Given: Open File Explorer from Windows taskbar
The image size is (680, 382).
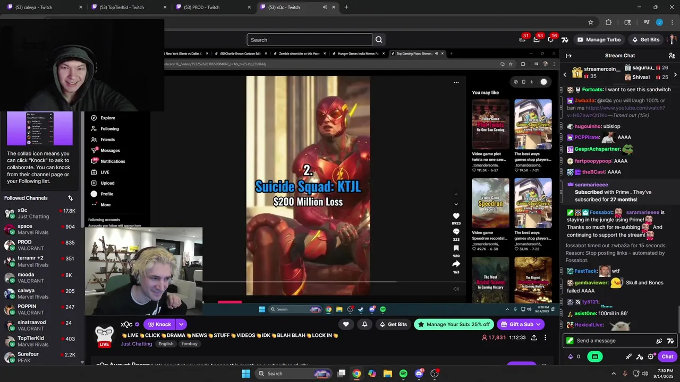Looking at the screenshot, I should point(387,374).
